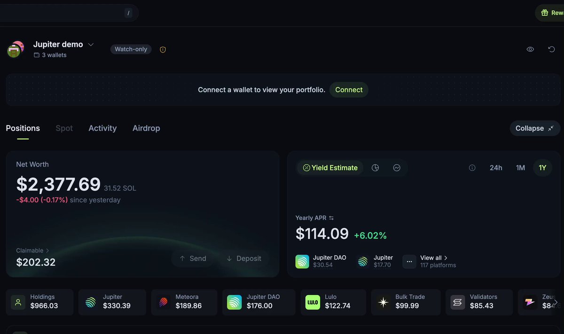Click the Deposit button

(x=243, y=258)
